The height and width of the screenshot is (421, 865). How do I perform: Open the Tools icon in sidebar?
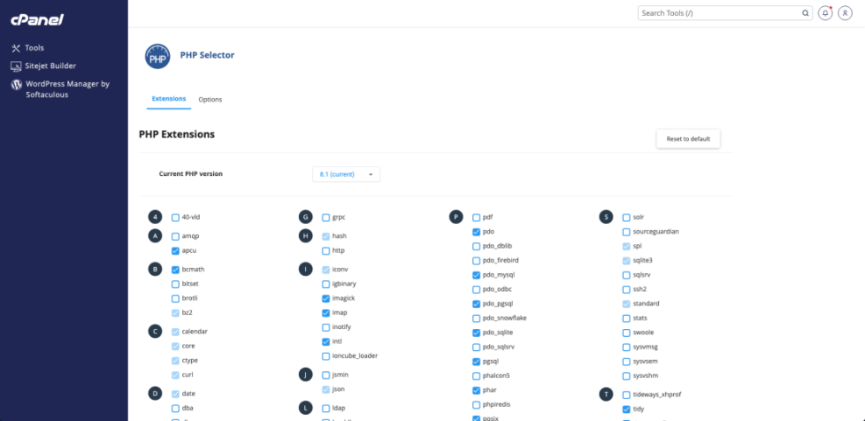(x=16, y=48)
